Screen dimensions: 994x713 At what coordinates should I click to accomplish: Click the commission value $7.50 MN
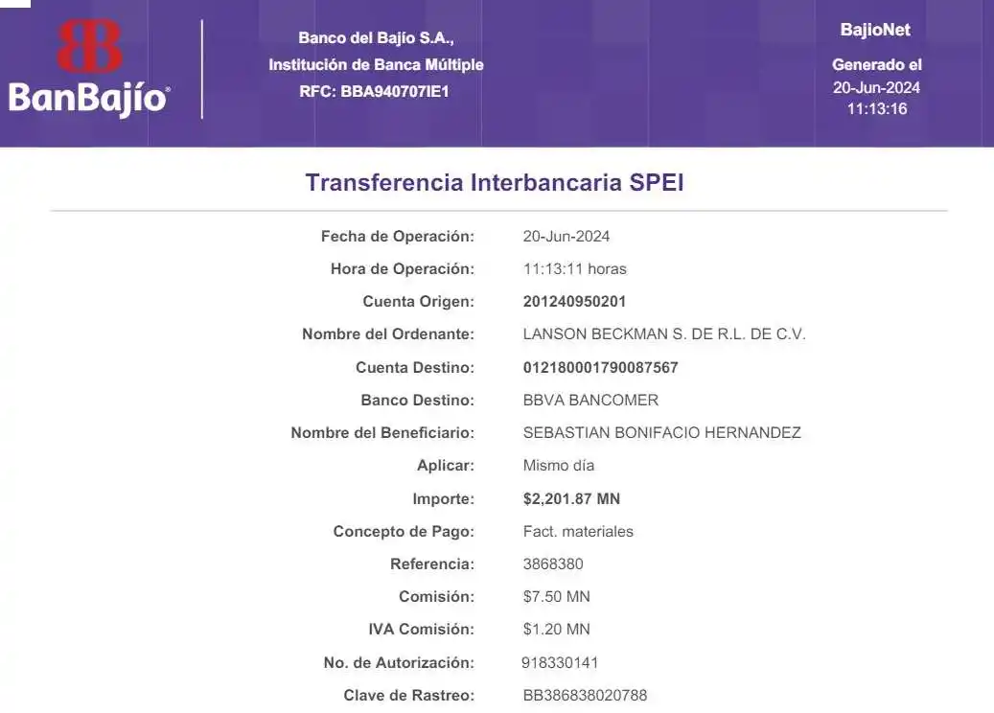click(x=556, y=597)
